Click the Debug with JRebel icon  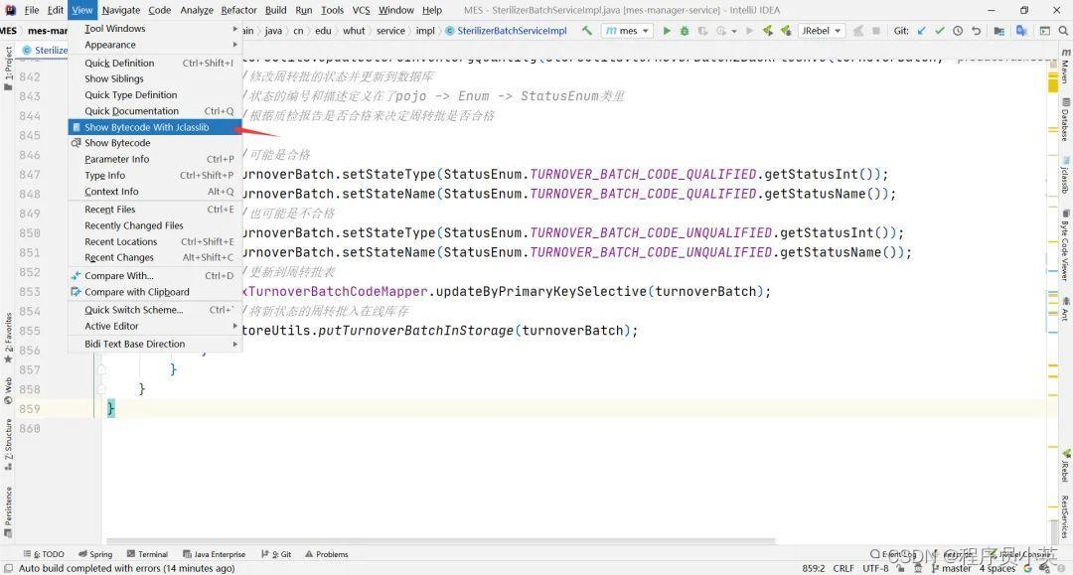point(786,31)
